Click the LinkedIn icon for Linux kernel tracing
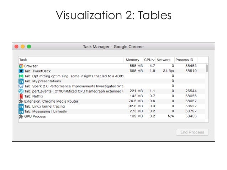Image resolution: width=227 pixels, height=170 pixels. pos(21,106)
